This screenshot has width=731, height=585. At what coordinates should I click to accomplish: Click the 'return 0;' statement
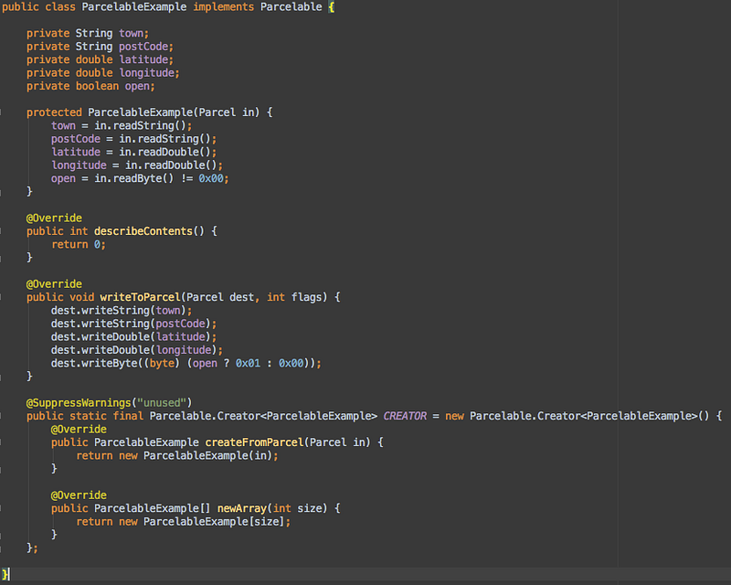(x=79, y=244)
